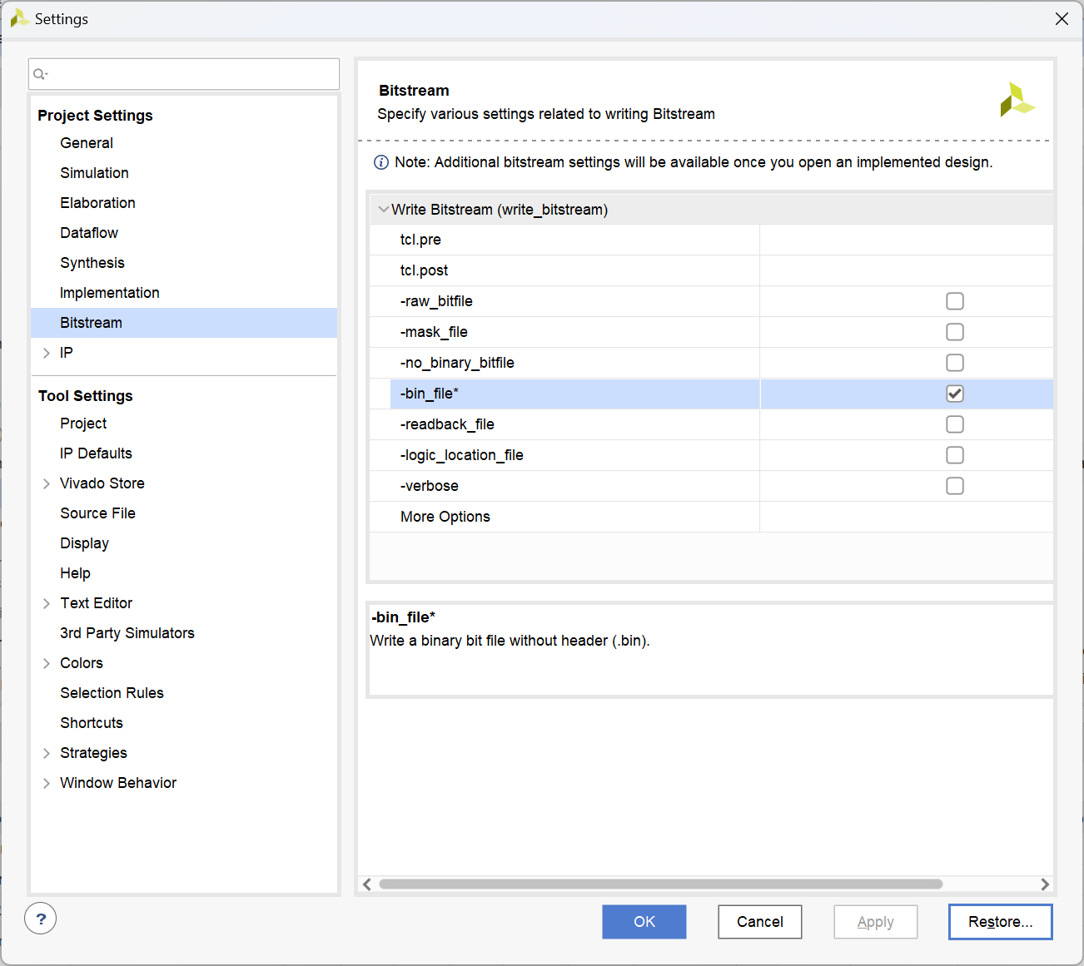Open IP Defaults settings
The image size is (1084, 966).
(x=96, y=453)
